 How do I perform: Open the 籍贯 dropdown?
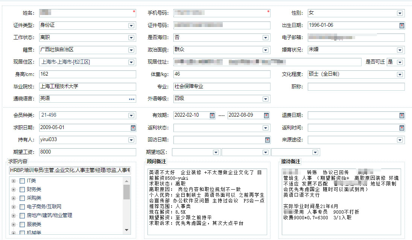click(x=131, y=50)
